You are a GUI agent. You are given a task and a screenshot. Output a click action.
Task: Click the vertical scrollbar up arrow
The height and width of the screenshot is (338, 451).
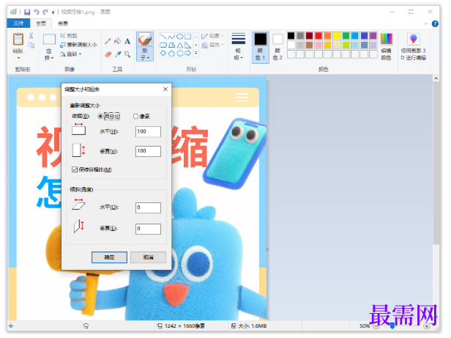point(436,78)
